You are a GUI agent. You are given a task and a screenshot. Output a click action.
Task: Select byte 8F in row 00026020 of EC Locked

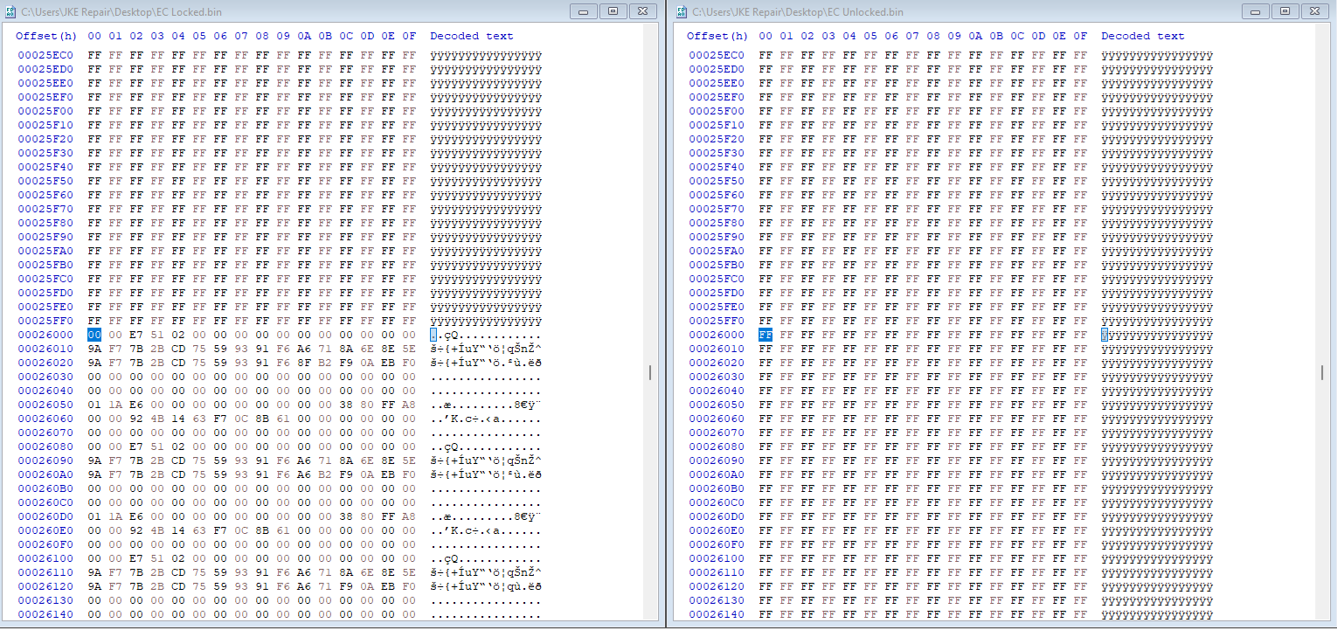[304, 363]
